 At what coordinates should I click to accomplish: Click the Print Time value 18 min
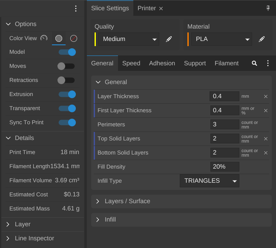[x=70, y=152]
